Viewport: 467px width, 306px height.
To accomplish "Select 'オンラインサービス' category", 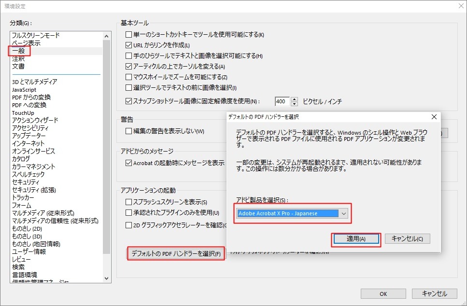I will tap(33, 151).
